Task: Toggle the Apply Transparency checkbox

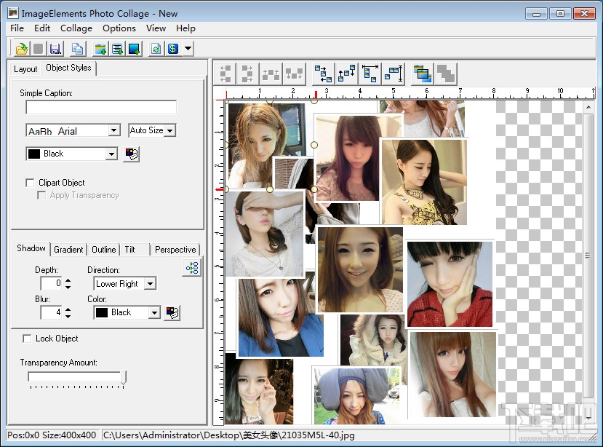Action: coord(41,195)
